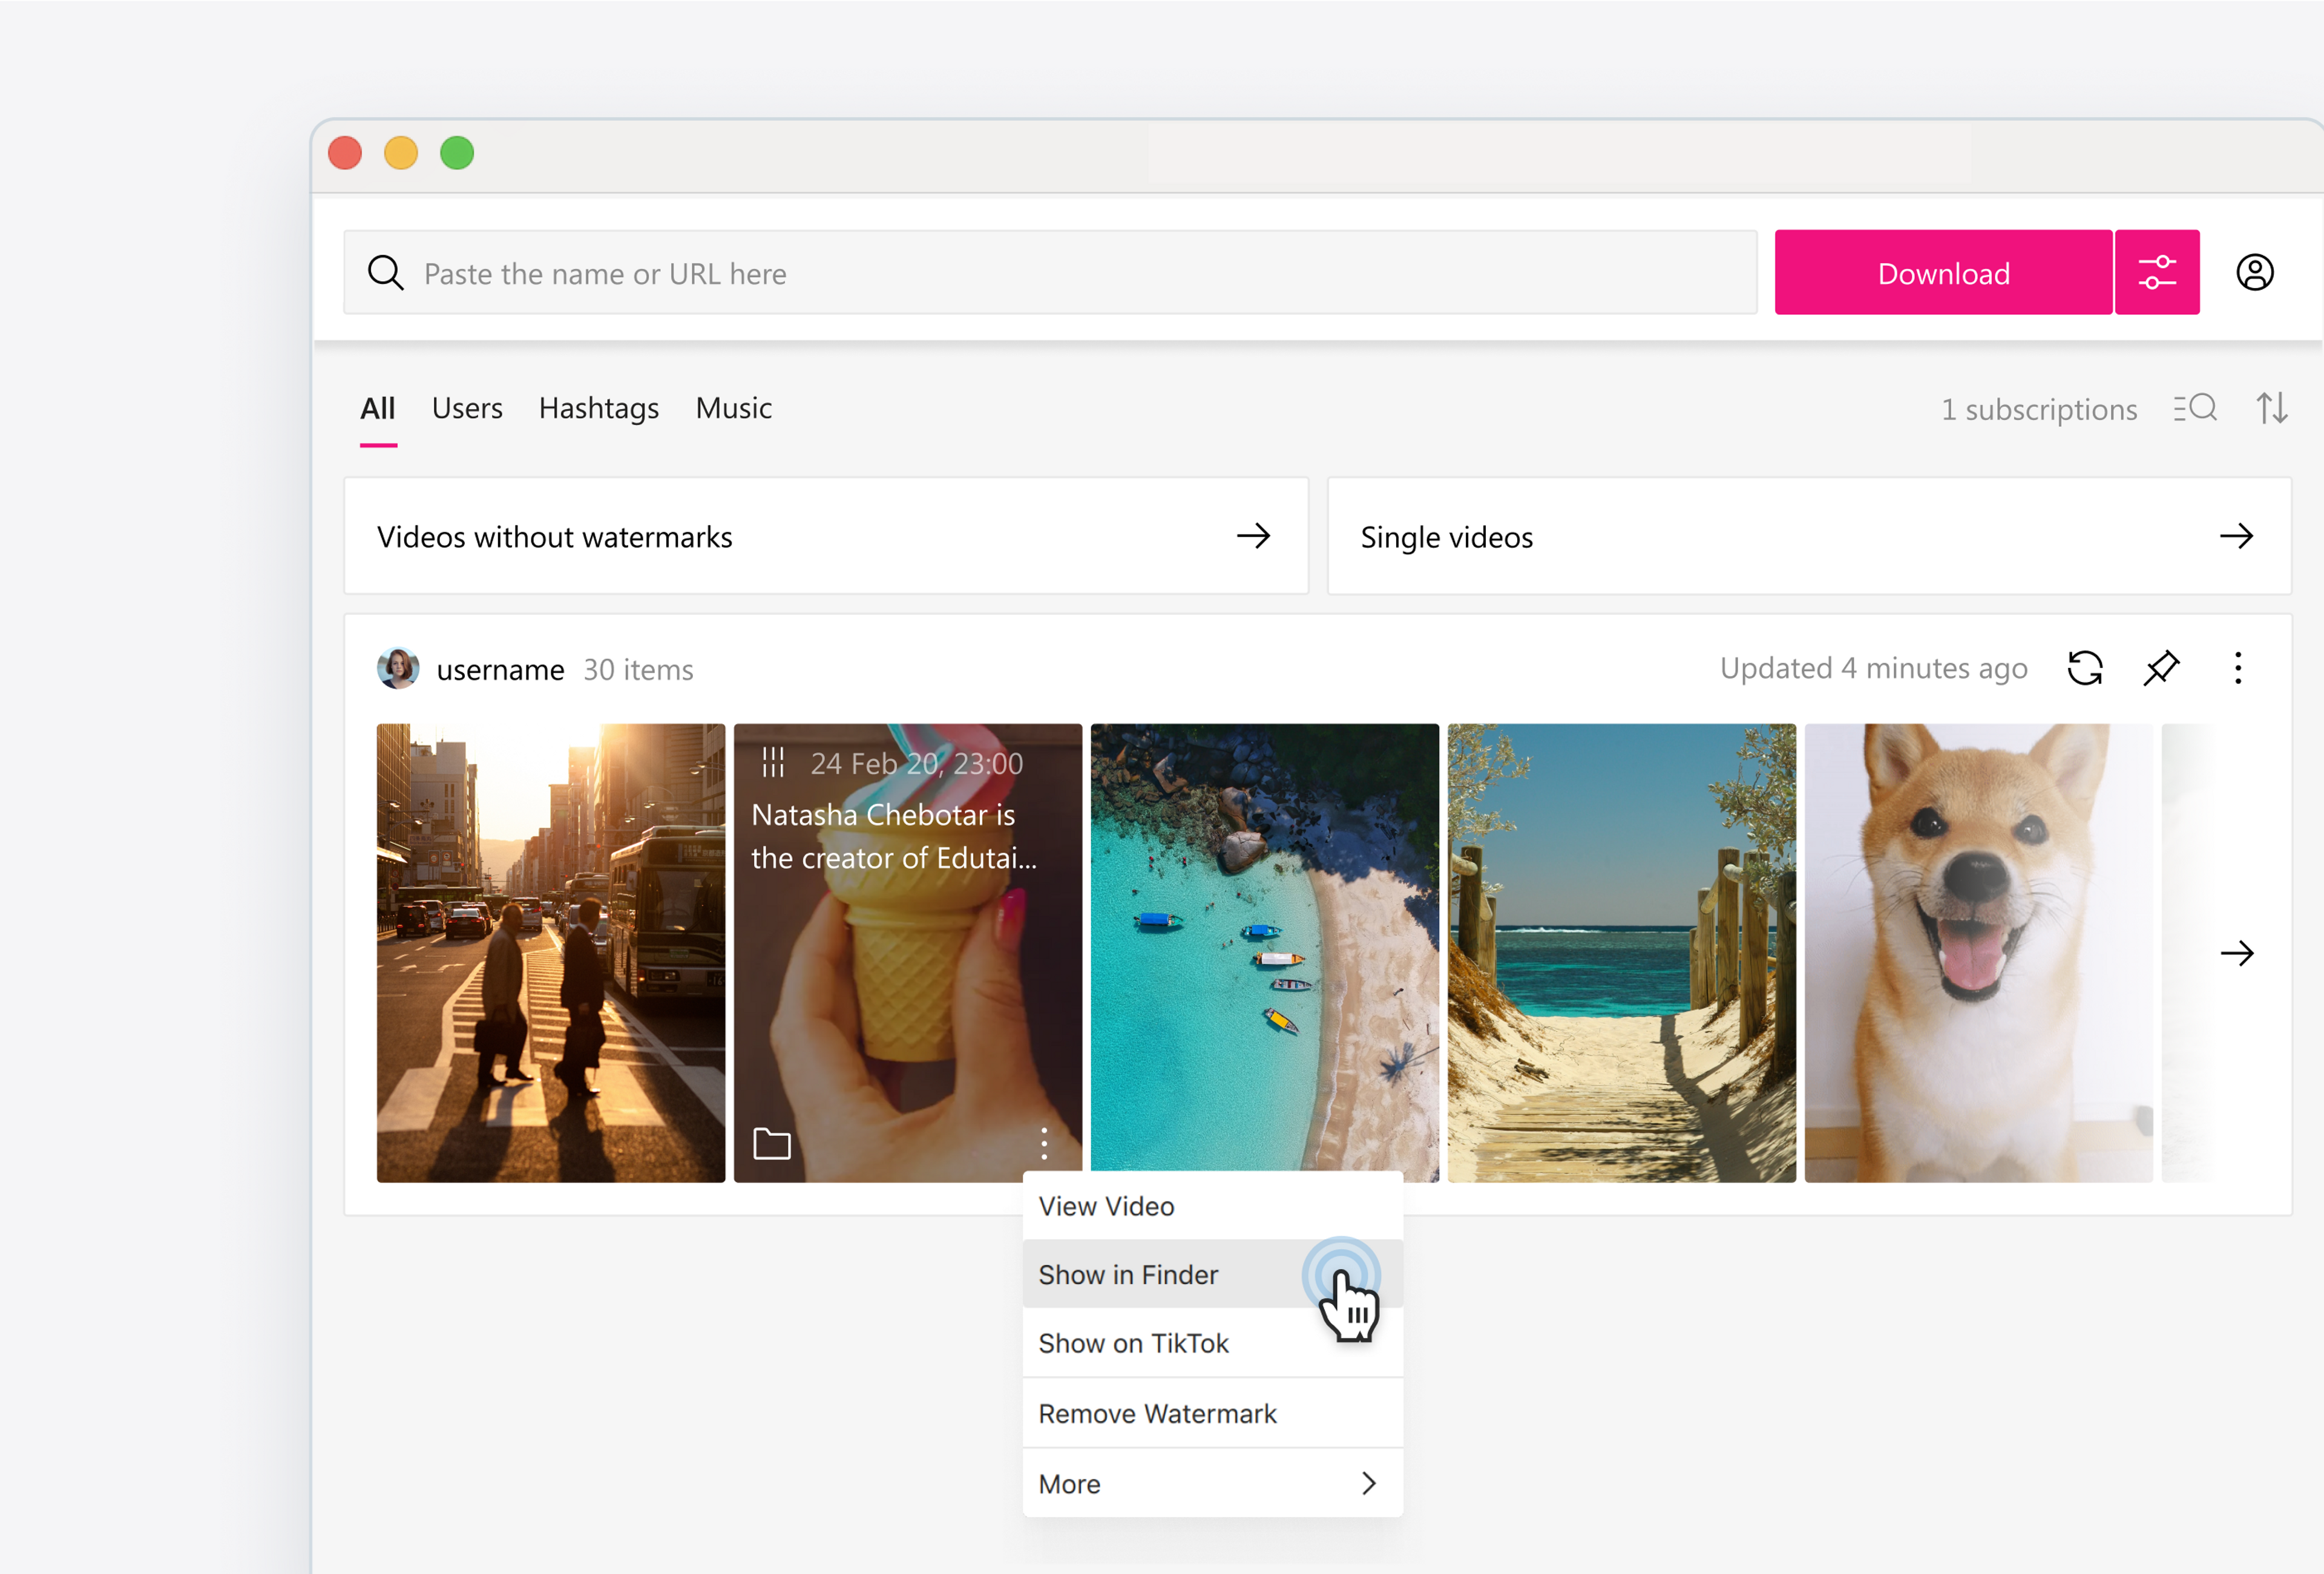This screenshot has width=2324, height=1574.
Task: Click the arrow to see more videos
Action: (2236, 953)
